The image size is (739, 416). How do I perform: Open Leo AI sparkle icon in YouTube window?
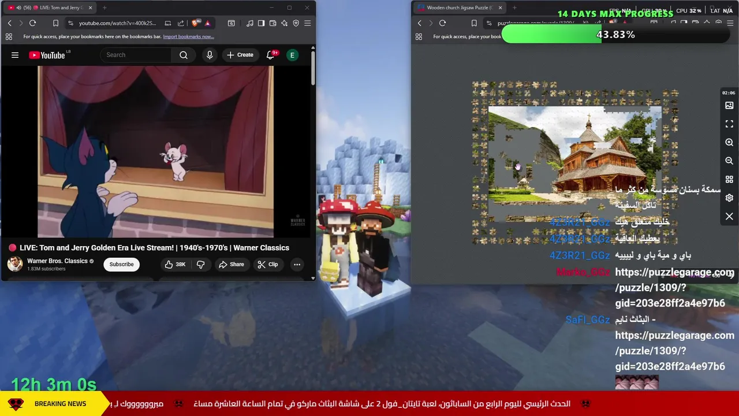[x=284, y=23]
